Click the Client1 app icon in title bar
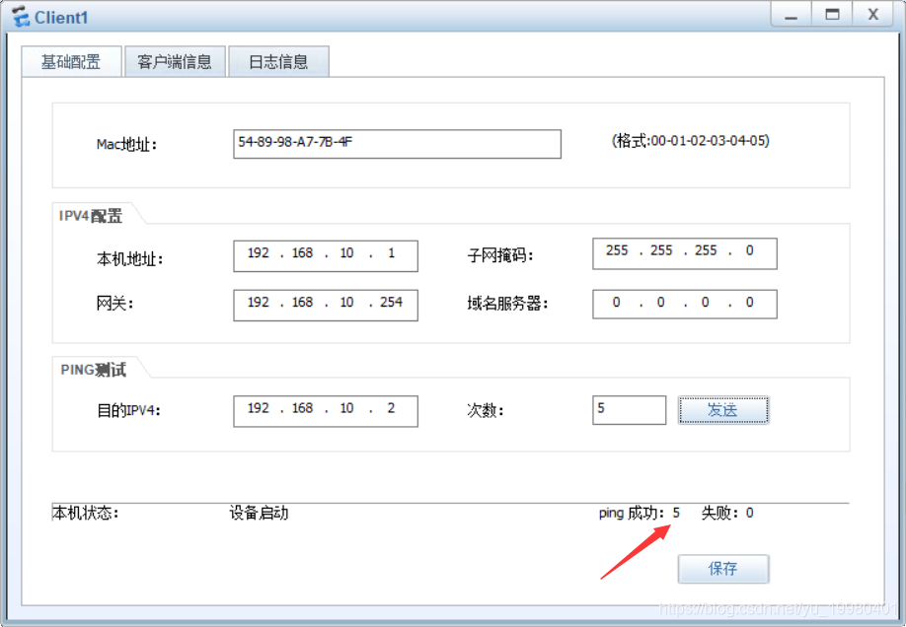Image resolution: width=906 pixels, height=627 pixels. pos(20,17)
